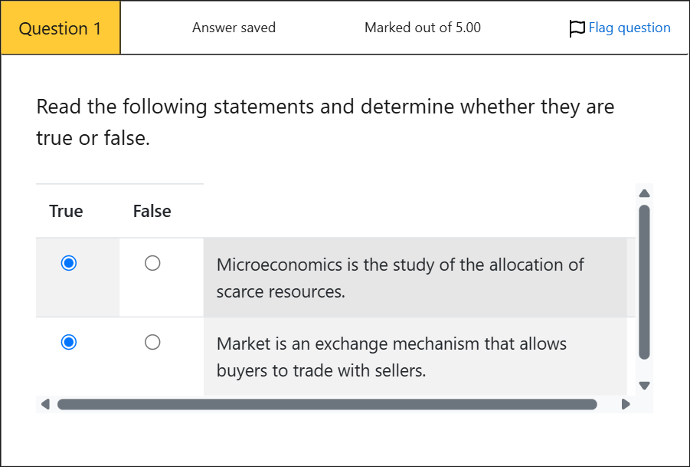Select False for the Market exchange statement

click(x=152, y=343)
